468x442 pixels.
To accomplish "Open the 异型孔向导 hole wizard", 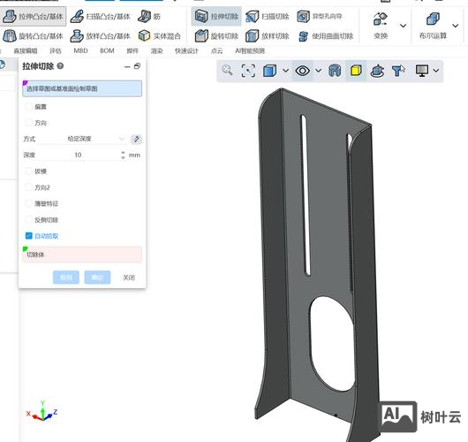I will [x=320, y=16].
